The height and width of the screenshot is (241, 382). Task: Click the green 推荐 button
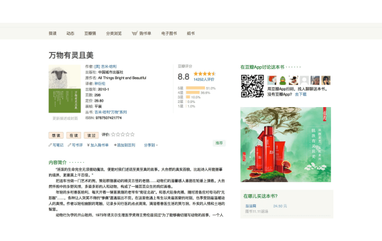pos(219,143)
